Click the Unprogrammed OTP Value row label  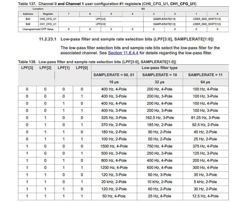38,29
